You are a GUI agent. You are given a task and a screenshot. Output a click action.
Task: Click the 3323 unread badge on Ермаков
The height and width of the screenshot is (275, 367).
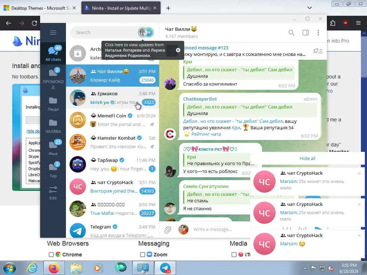click(x=149, y=102)
